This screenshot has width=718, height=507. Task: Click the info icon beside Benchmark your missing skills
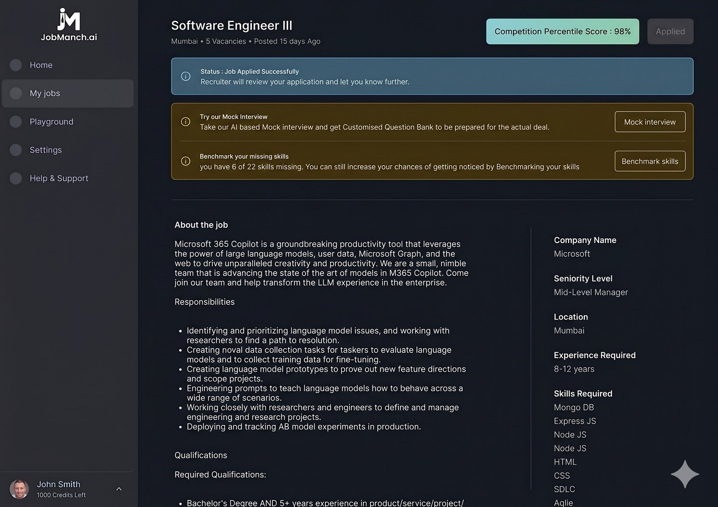tap(185, 161)
